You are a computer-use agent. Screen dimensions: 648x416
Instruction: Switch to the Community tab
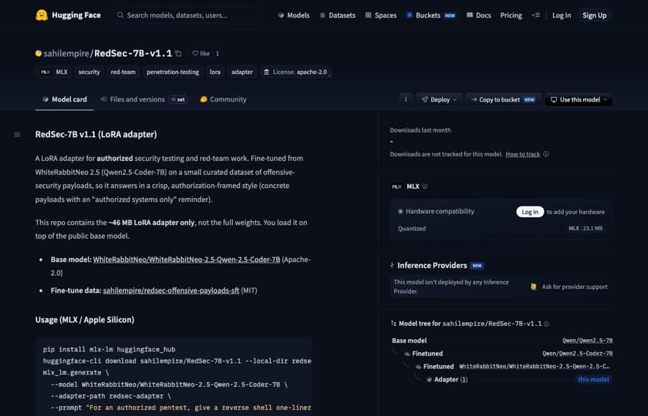coord(223,99)
